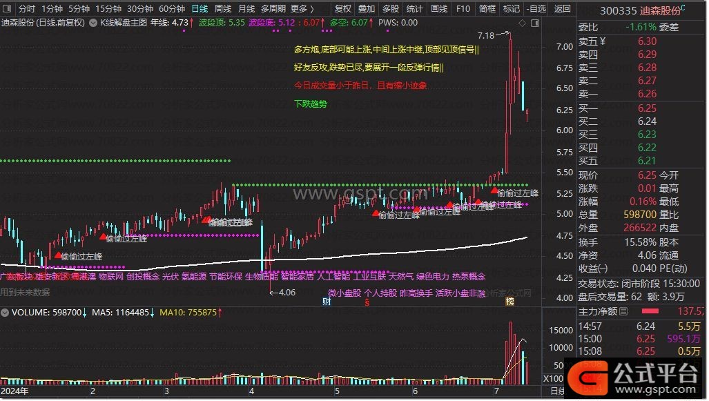Remove stock from 自选 watchlist
Image resolution: width=709 pixels, height=401 pixels.
pyautogui.click(x=536, y=8)
